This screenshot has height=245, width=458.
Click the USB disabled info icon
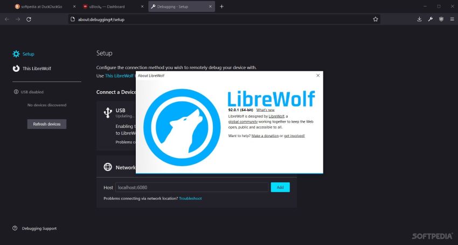point(16,92)
